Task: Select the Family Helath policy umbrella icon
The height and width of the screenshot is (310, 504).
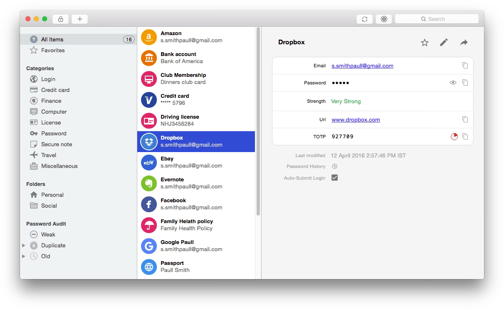Action: point(149,225)
